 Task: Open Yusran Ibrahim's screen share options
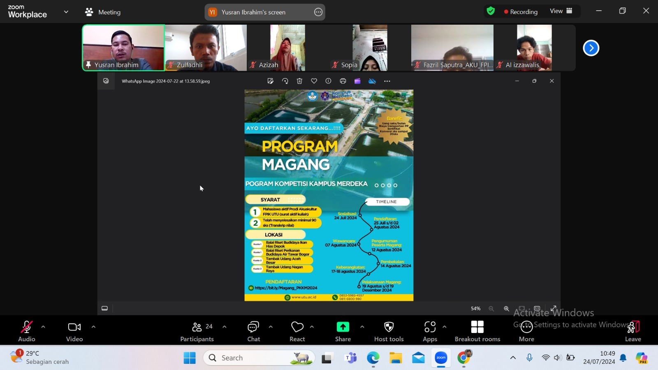point(318,12)
